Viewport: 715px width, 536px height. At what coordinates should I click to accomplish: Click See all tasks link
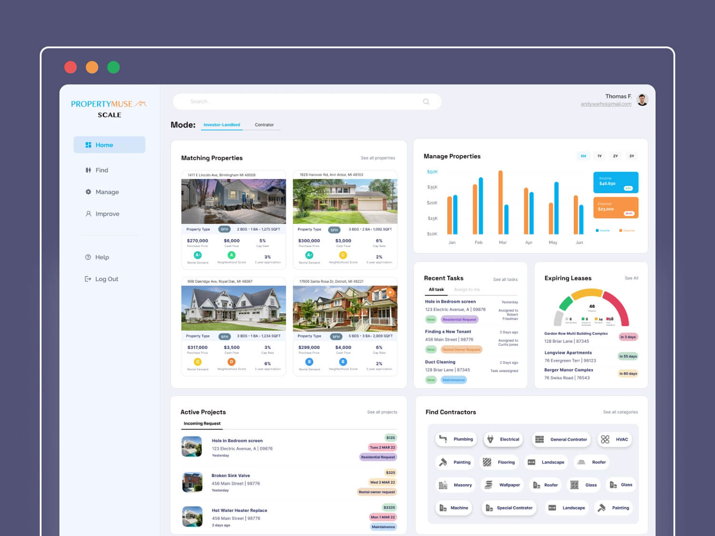click(505, 279)
